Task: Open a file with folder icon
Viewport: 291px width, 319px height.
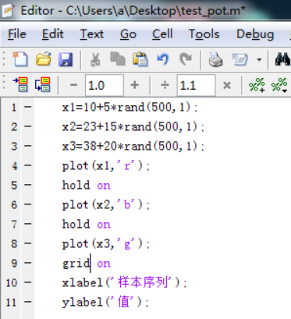Action: tap(44, 59)
